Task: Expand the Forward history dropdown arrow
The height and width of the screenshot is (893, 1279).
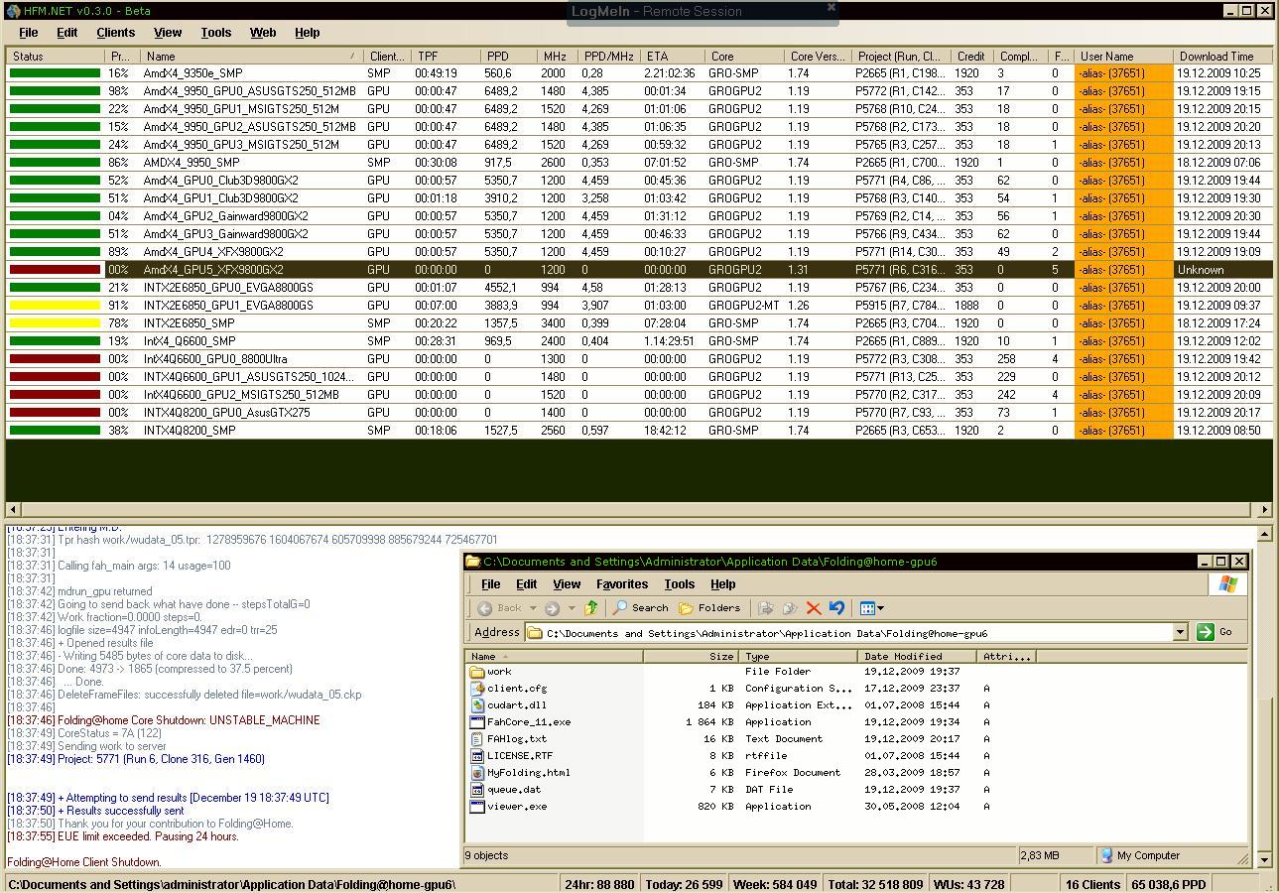Action: (572, 608)
